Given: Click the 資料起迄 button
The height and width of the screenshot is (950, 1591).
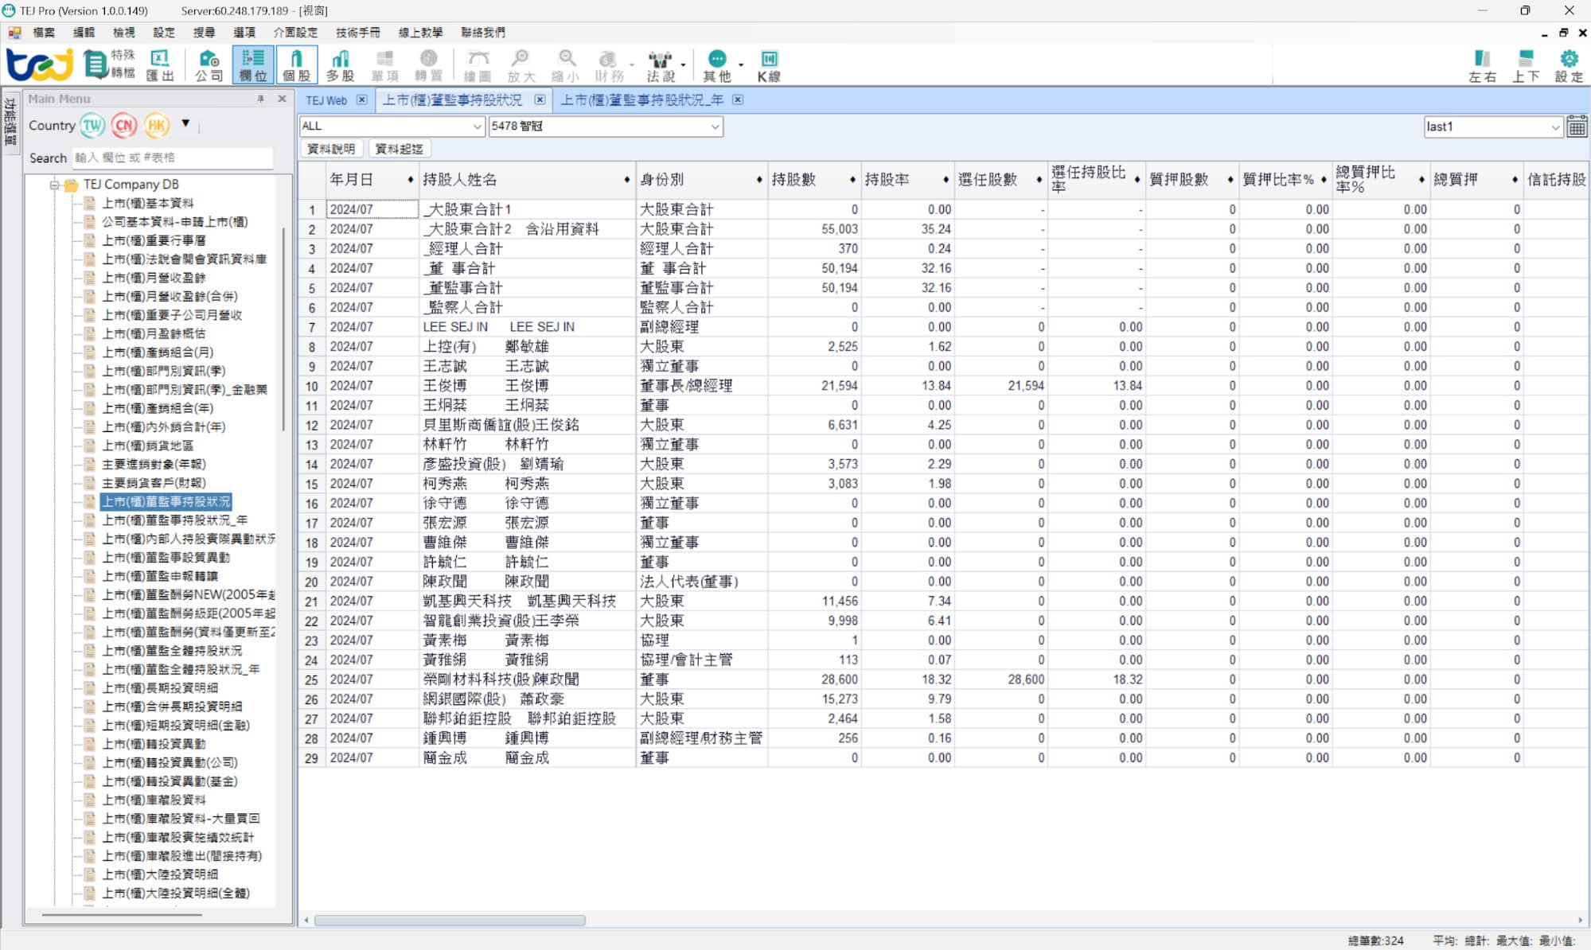Looking at the screenshot, I should (399, 149).
